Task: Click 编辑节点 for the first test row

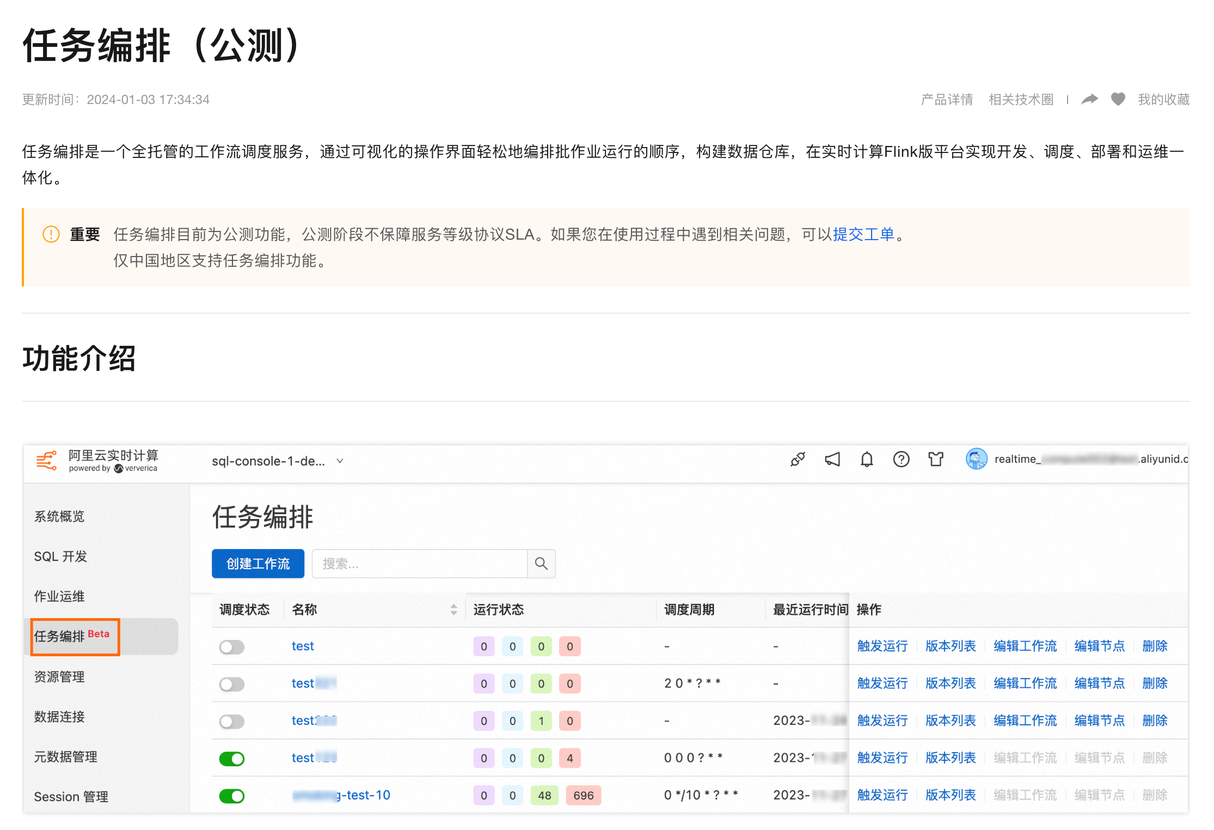Action: (x=1100, y=646)
